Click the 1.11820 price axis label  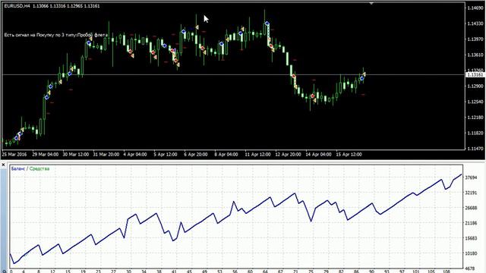[475, 133]
